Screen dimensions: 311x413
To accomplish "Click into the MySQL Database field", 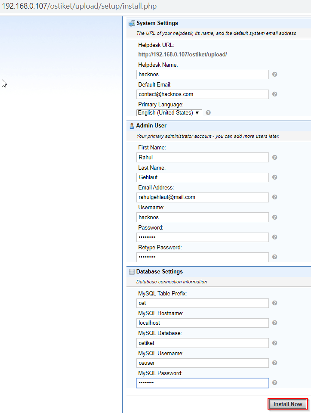I will coord(202,343).
